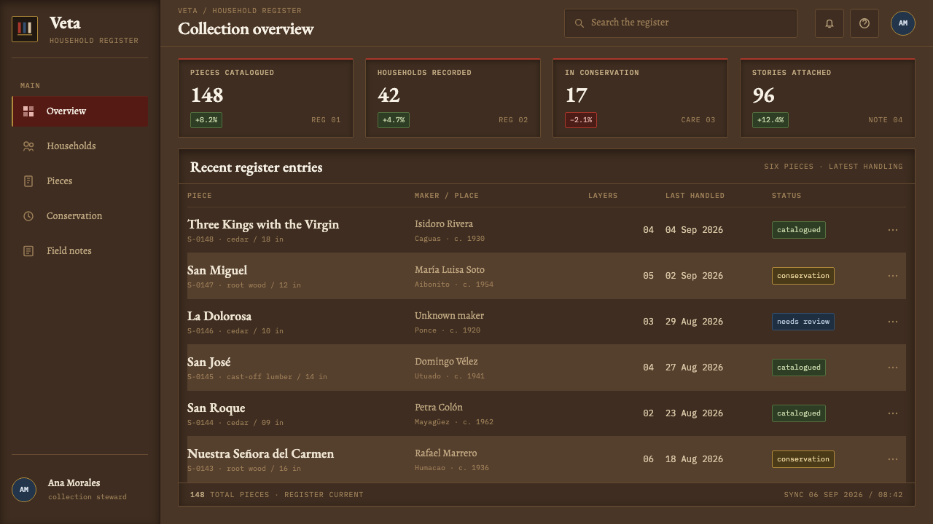This screenshot has width=933, height=524.
Task: Go to the Overview menu item
Action: (80, 111)
